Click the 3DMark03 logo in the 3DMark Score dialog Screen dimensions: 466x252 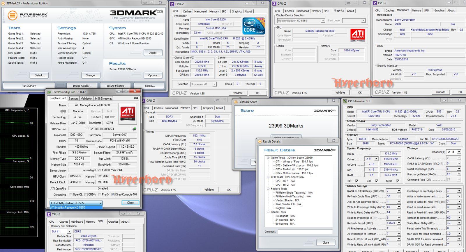click(325, 110)
